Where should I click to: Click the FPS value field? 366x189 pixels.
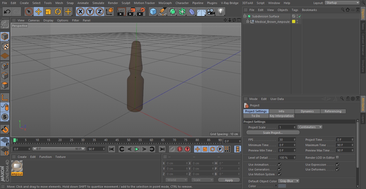(287, 140)
